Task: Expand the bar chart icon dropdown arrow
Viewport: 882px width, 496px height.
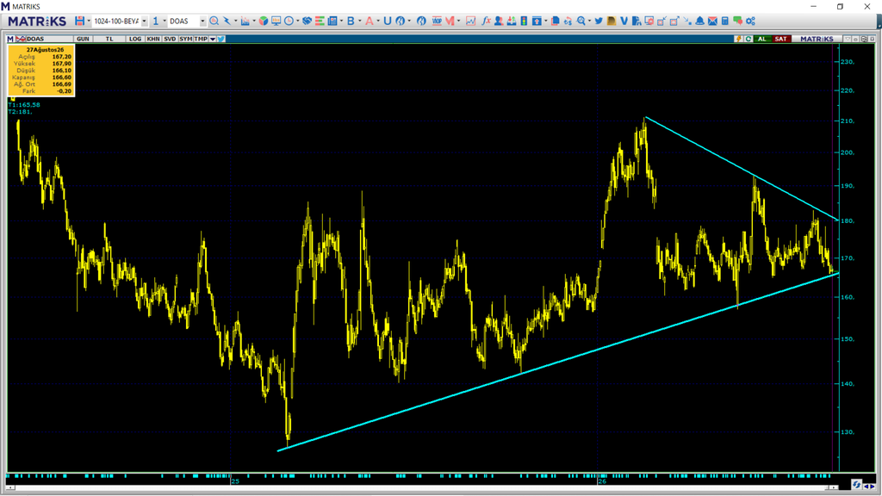Action: click(x=254, y=21)
